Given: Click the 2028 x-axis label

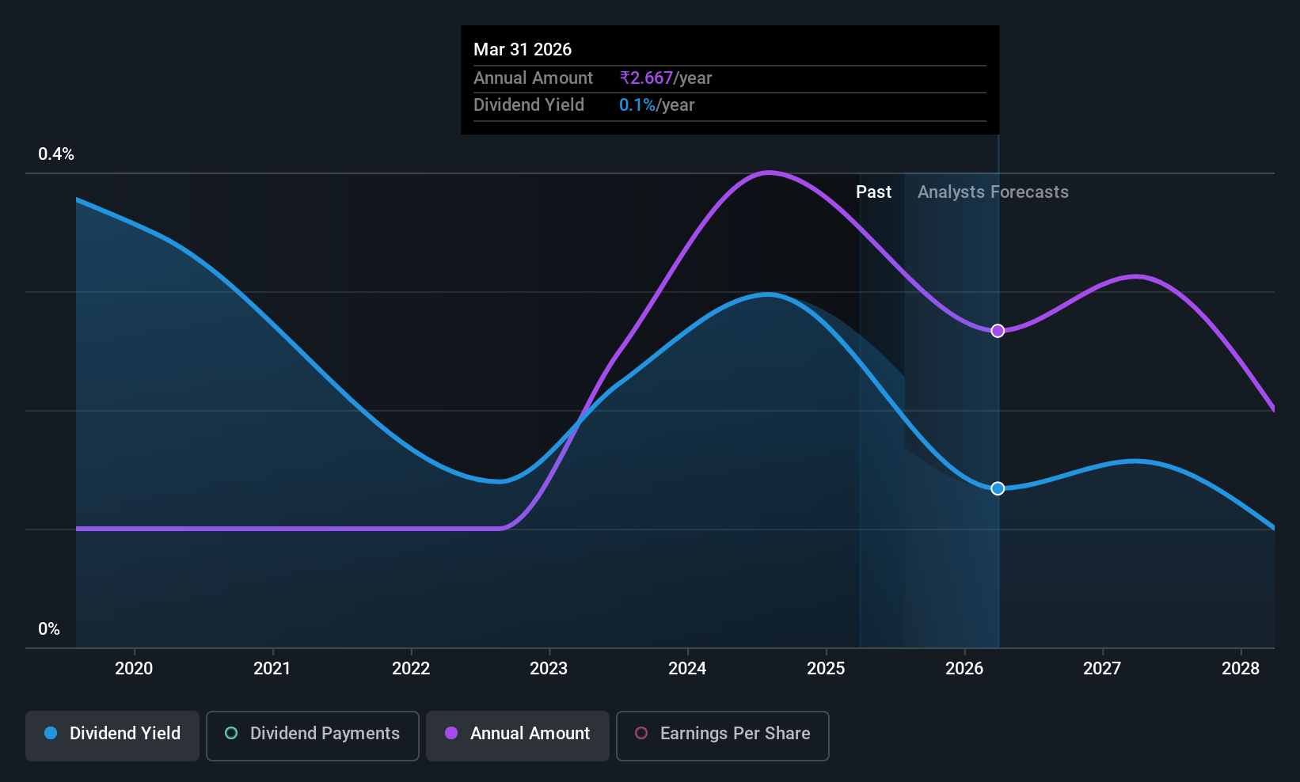Looking at the screenshot, I should [1241, 669].
